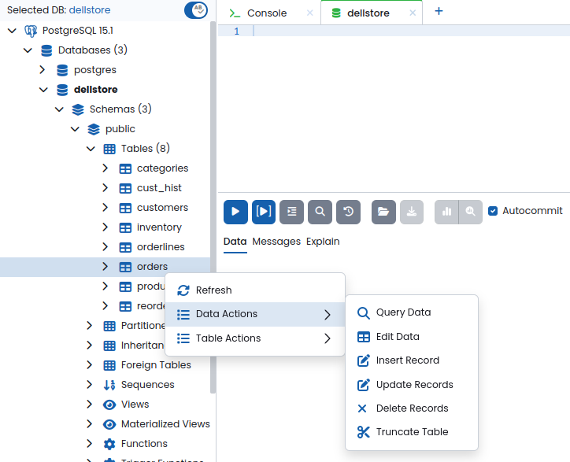Click the Sequences sort icon
This screenshot has height=462, width=570.
coord(109,385)
